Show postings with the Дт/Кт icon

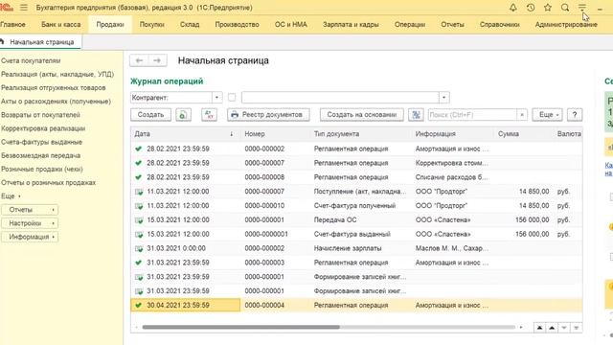[x=209, y=115]
